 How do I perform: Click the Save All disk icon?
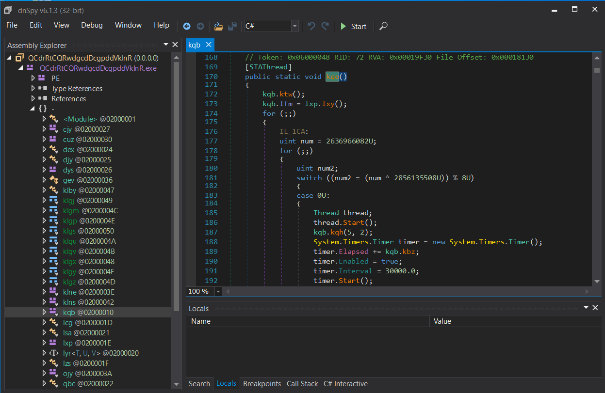coord(232,26)
